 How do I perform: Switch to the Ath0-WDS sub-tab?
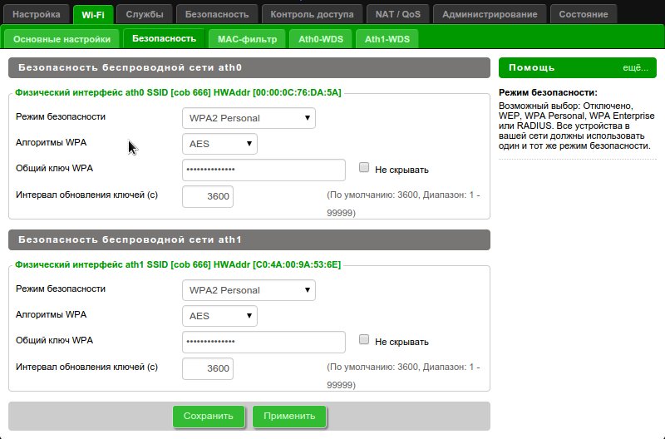(321, 39)
